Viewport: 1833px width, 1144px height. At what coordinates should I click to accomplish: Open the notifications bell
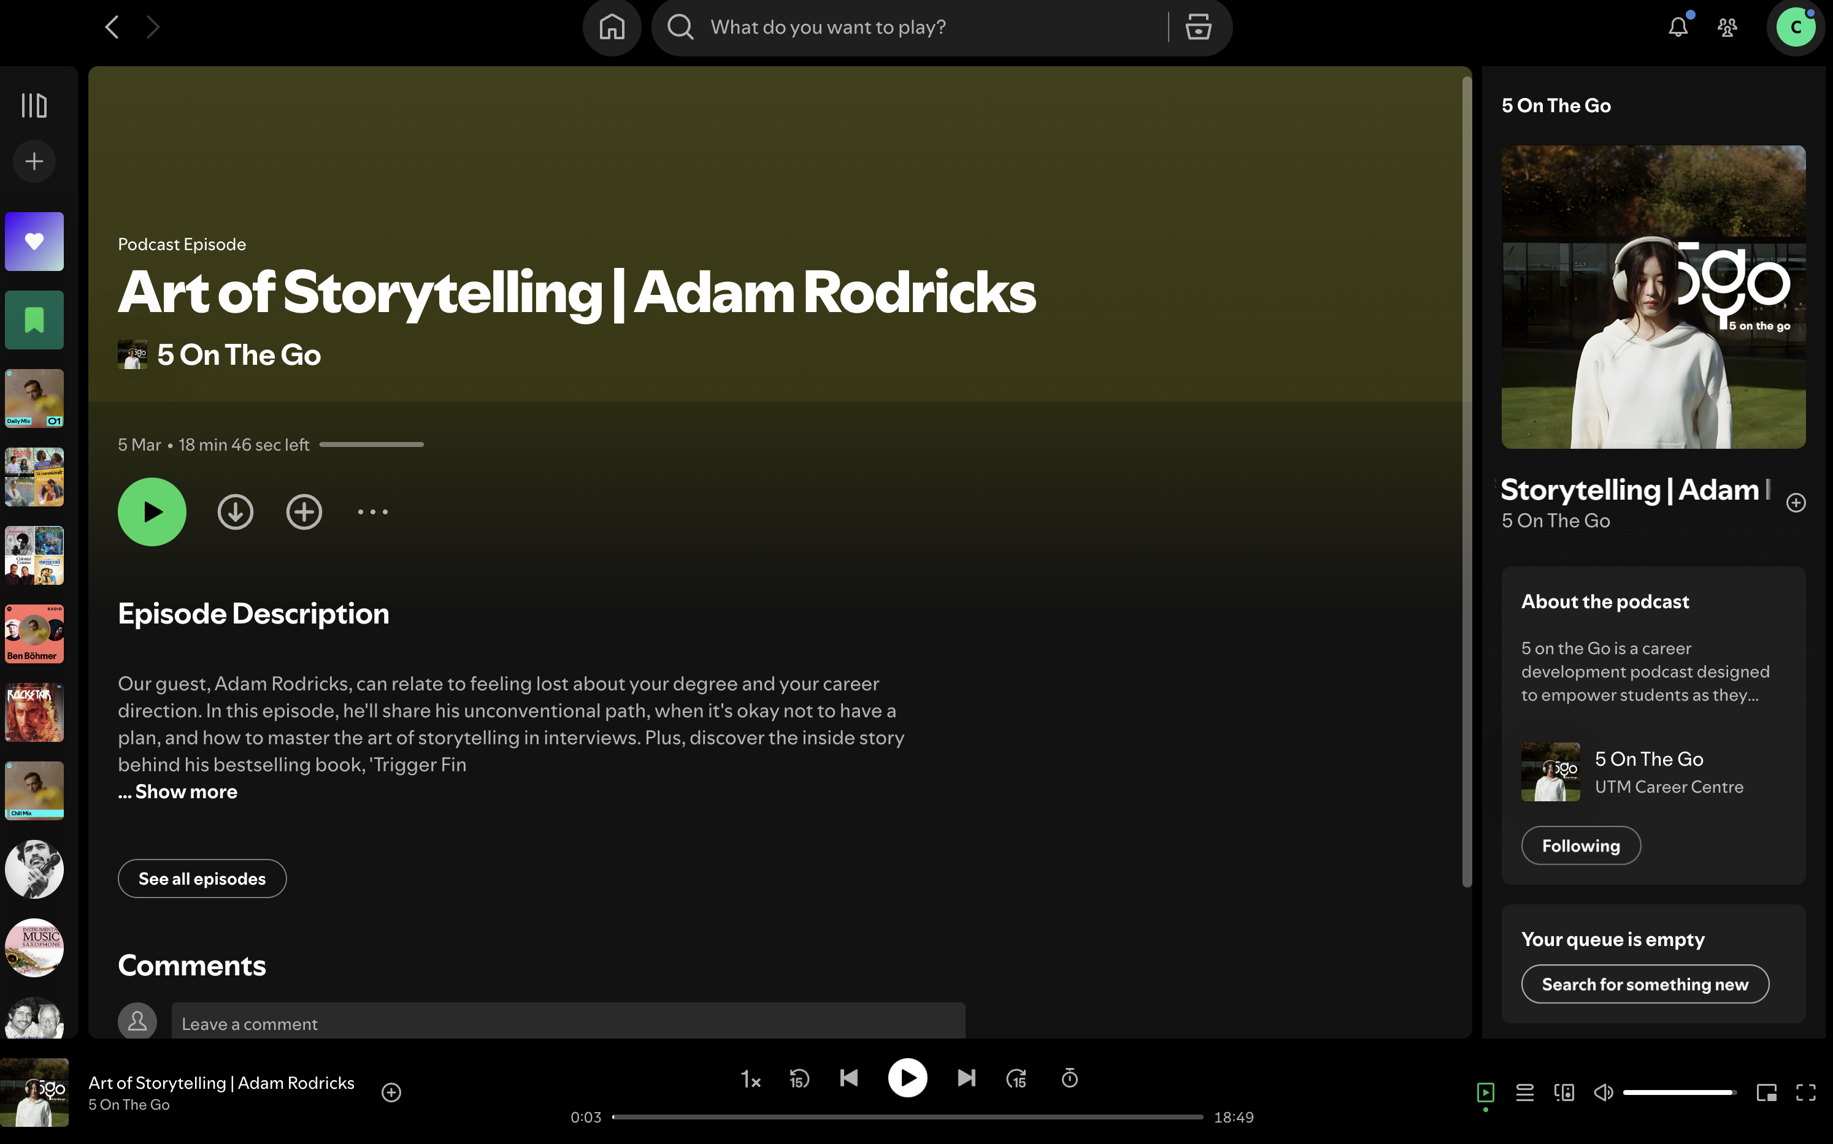pyautogui.click(x=1678, y=27)
